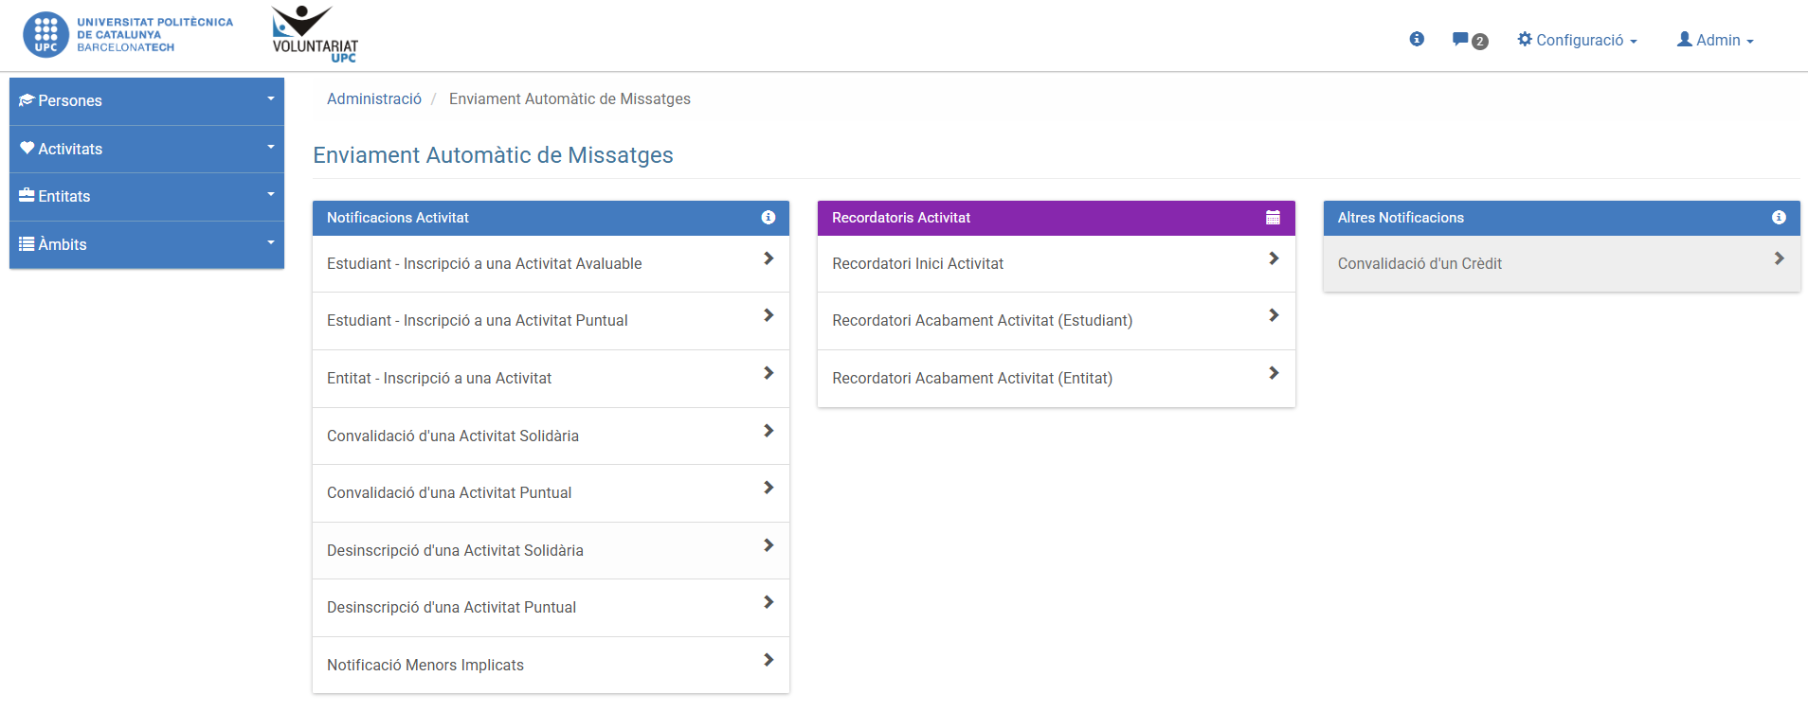Open the Configuració dropdown menu
Image resolution: width=1808 pixels, height=712 pixels.
coord(1578,40)
